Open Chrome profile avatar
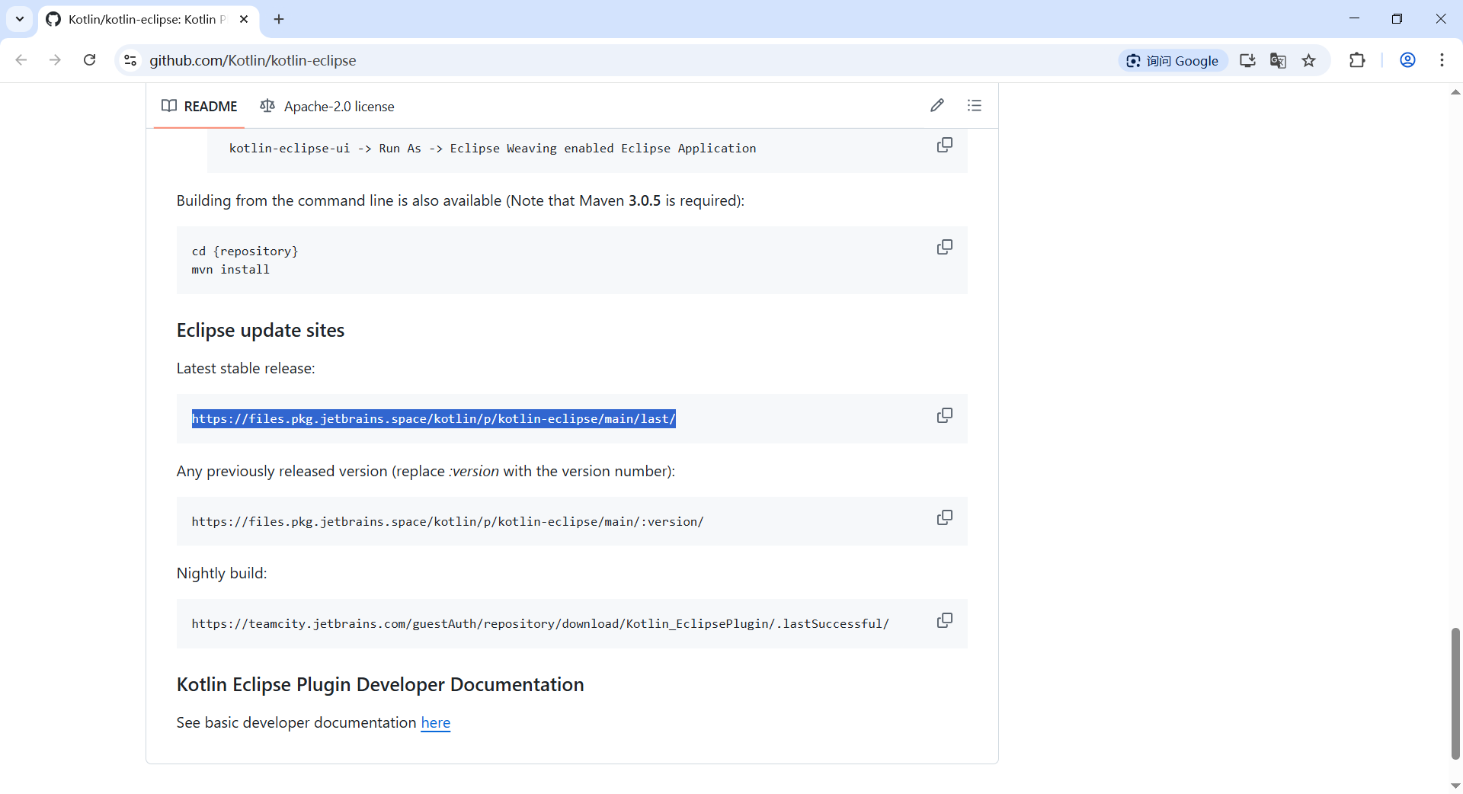The image size is (1463, 794). coord(1408,60)
